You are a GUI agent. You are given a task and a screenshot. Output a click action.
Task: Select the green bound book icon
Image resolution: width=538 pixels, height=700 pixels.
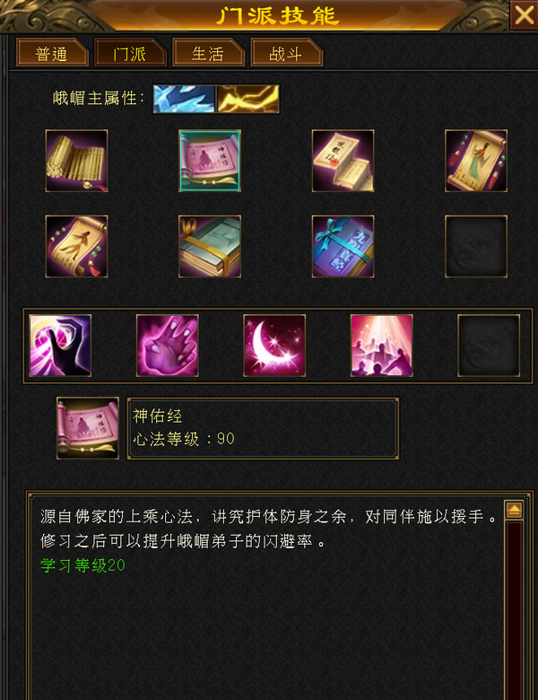pos(210,247)
